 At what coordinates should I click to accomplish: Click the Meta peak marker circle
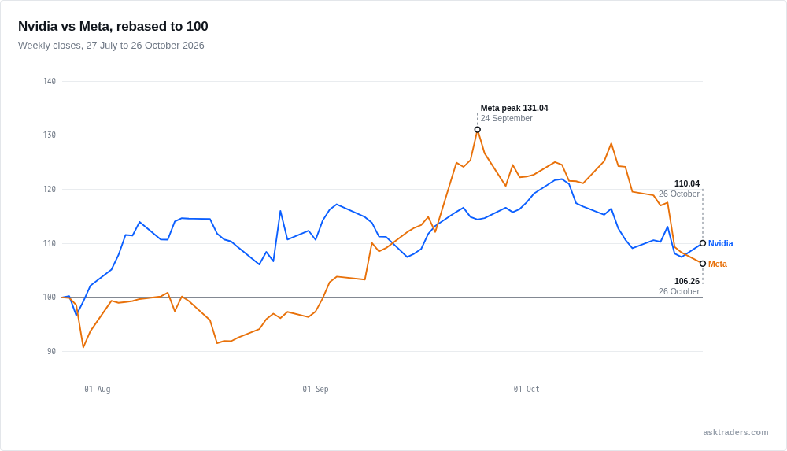pyautogui.click(x=478, y=130)
